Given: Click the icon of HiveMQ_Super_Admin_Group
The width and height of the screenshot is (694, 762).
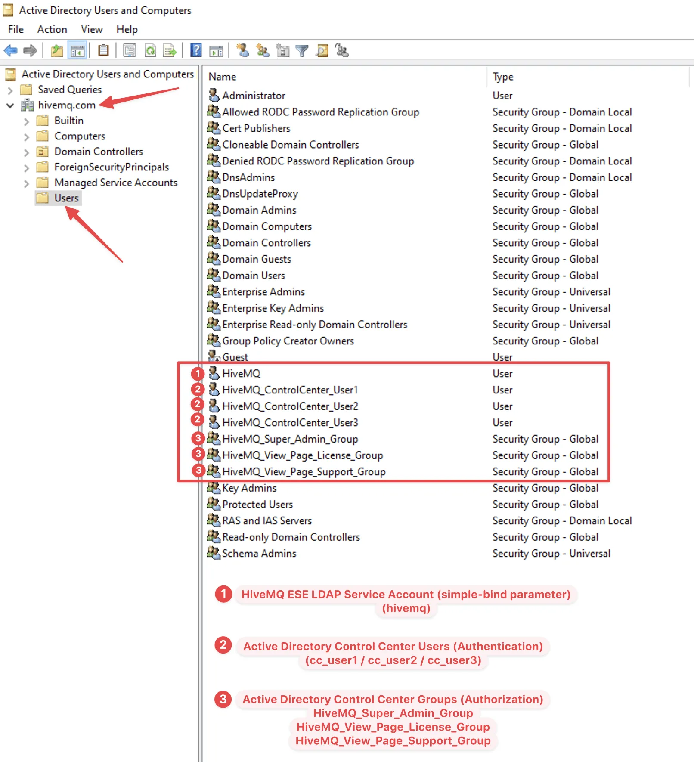Looking at the screenshot, I should [x=214, y=438].
